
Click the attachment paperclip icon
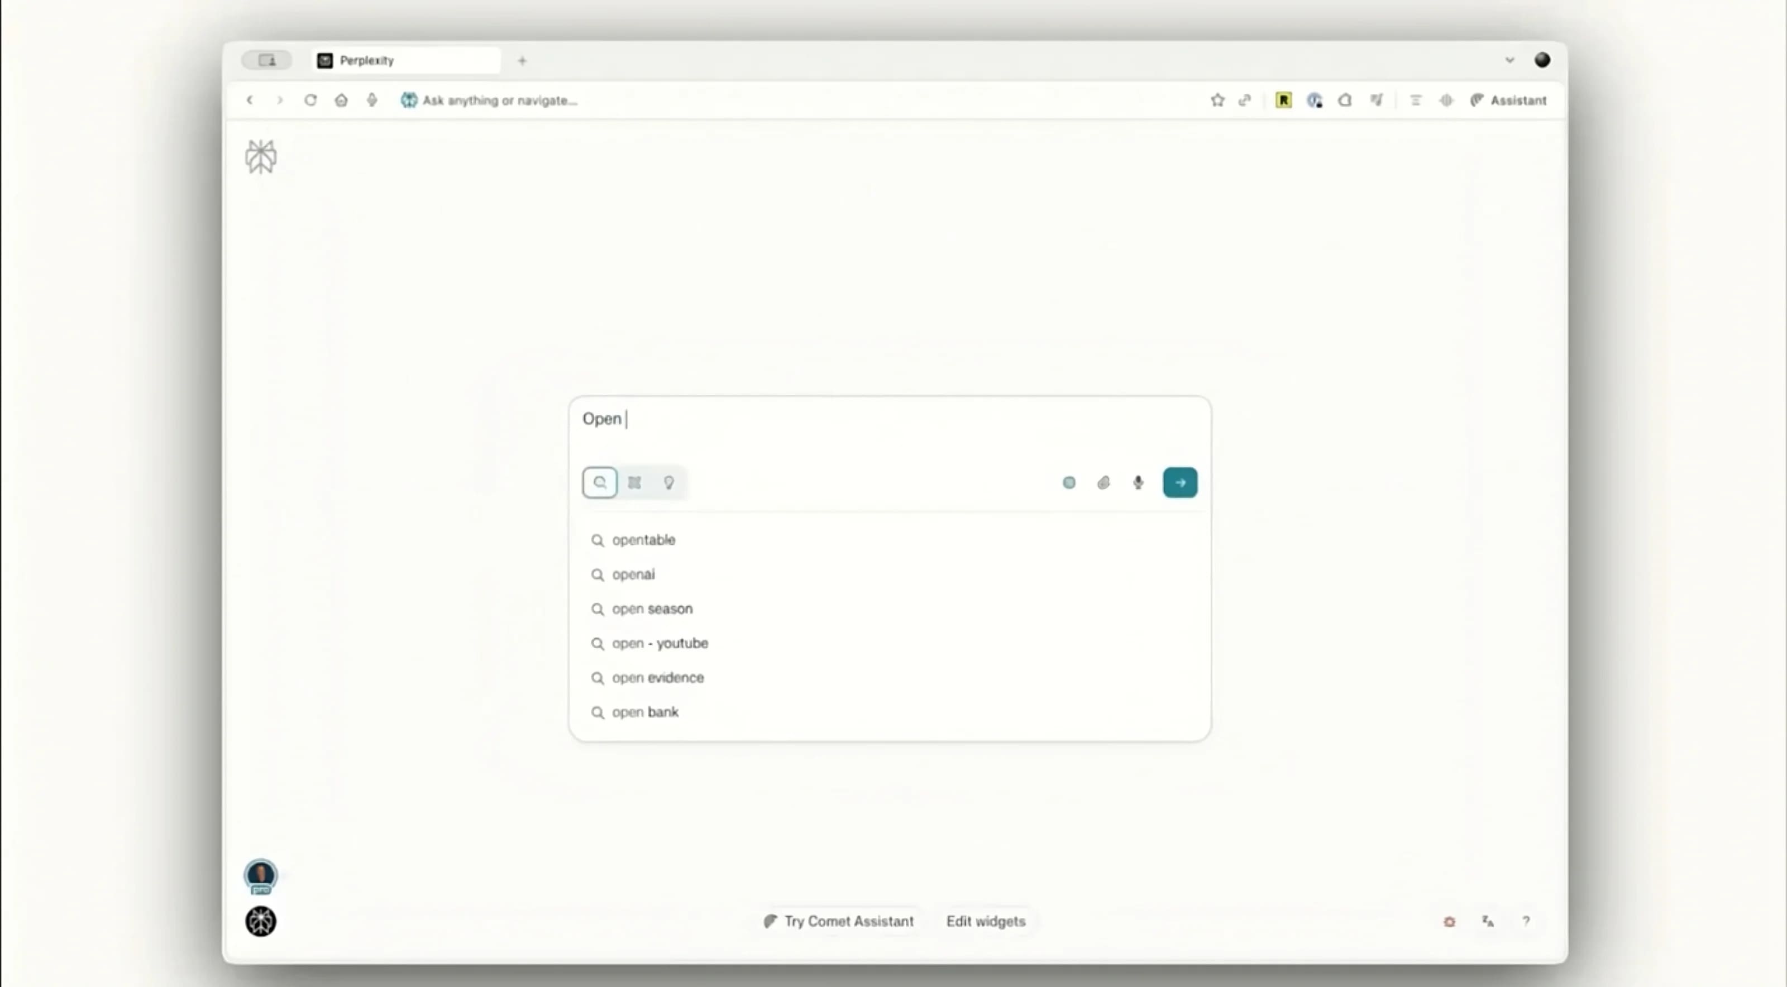tap(1103, 483)
